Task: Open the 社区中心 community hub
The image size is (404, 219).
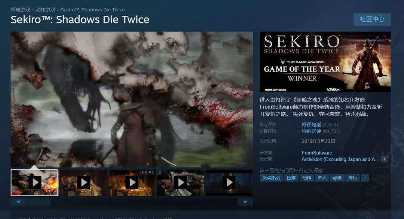Action: point(372,19)
